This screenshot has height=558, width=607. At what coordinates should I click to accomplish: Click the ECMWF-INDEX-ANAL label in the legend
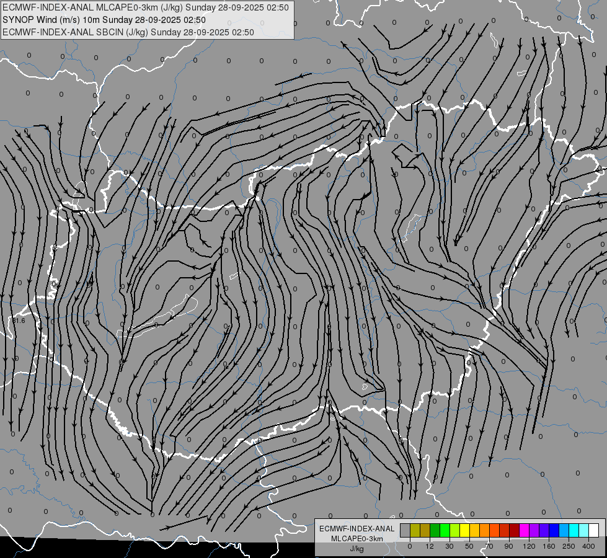pos(357,529)
